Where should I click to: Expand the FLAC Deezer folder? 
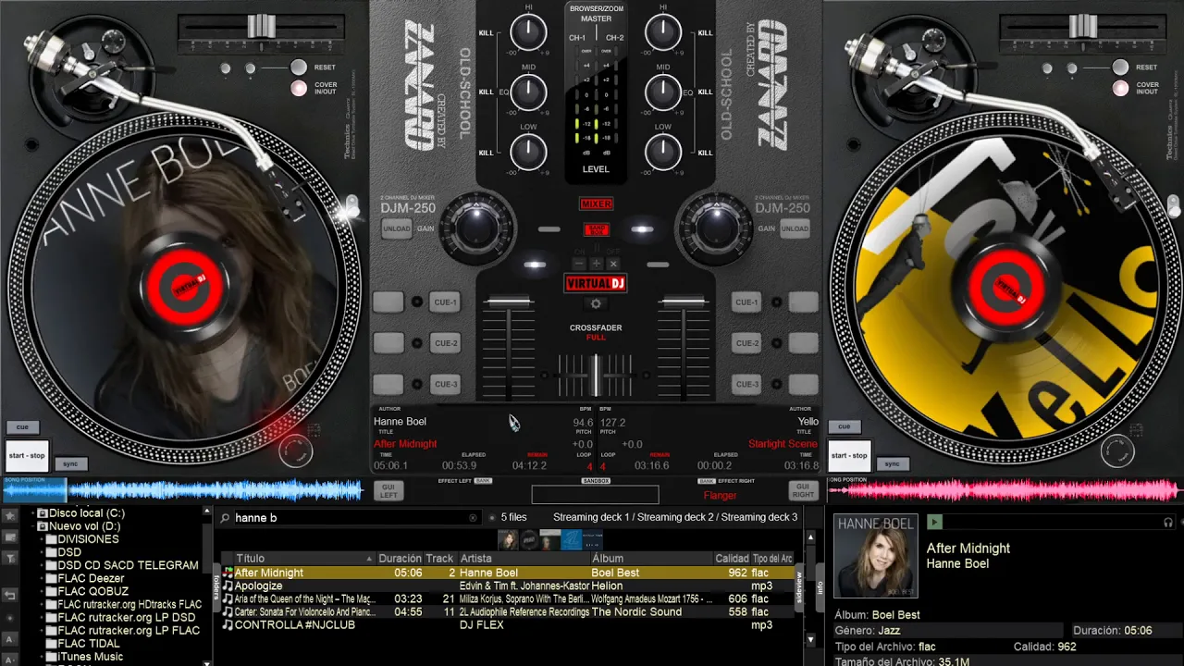click(43, 578)
